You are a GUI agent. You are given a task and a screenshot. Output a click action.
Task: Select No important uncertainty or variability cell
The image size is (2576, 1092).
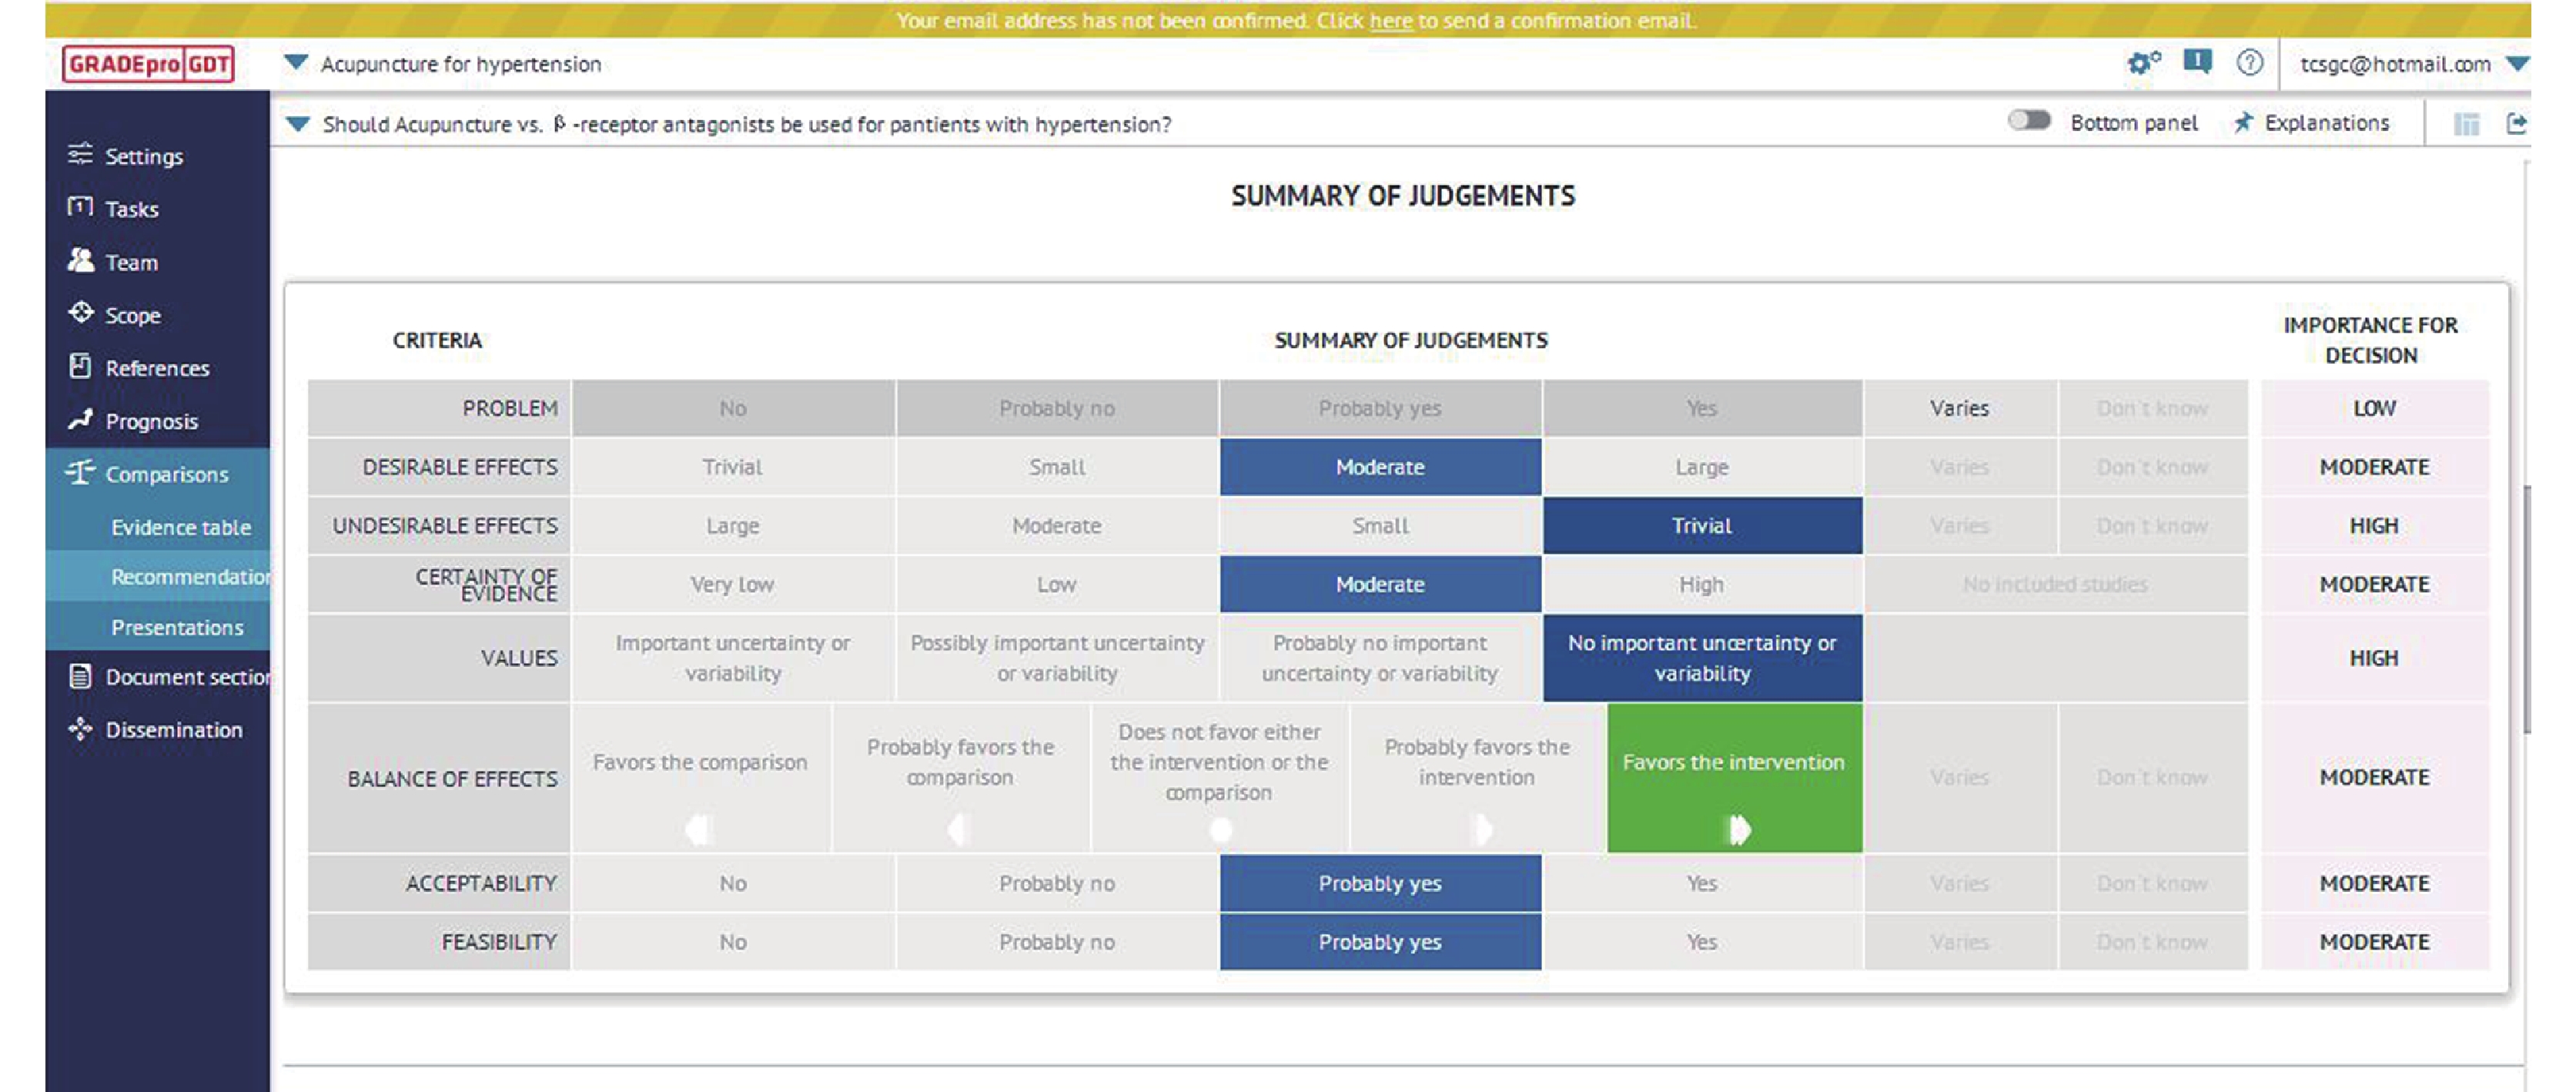point(1702,658)
